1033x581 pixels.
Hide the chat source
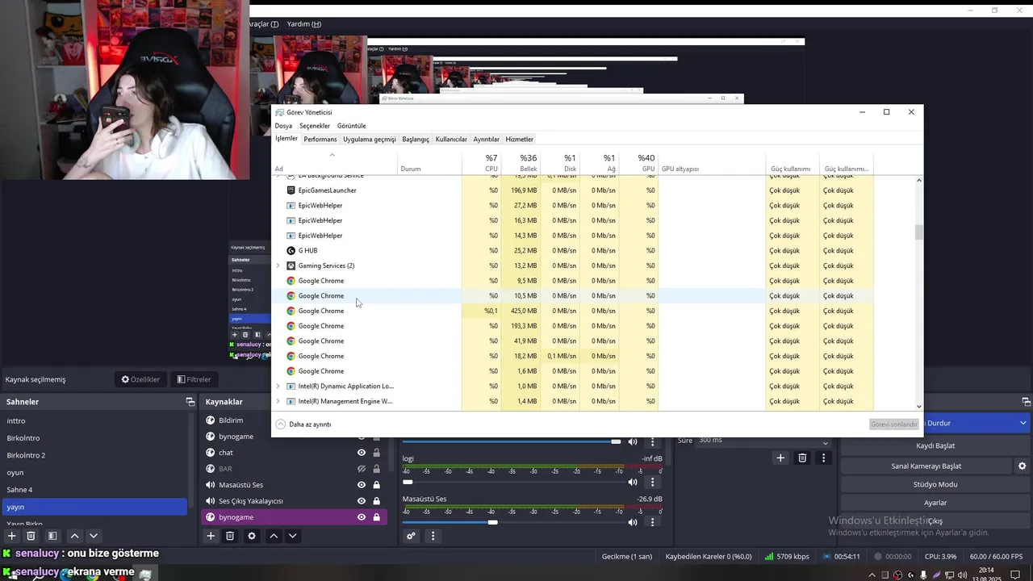[x=362, y=453]
